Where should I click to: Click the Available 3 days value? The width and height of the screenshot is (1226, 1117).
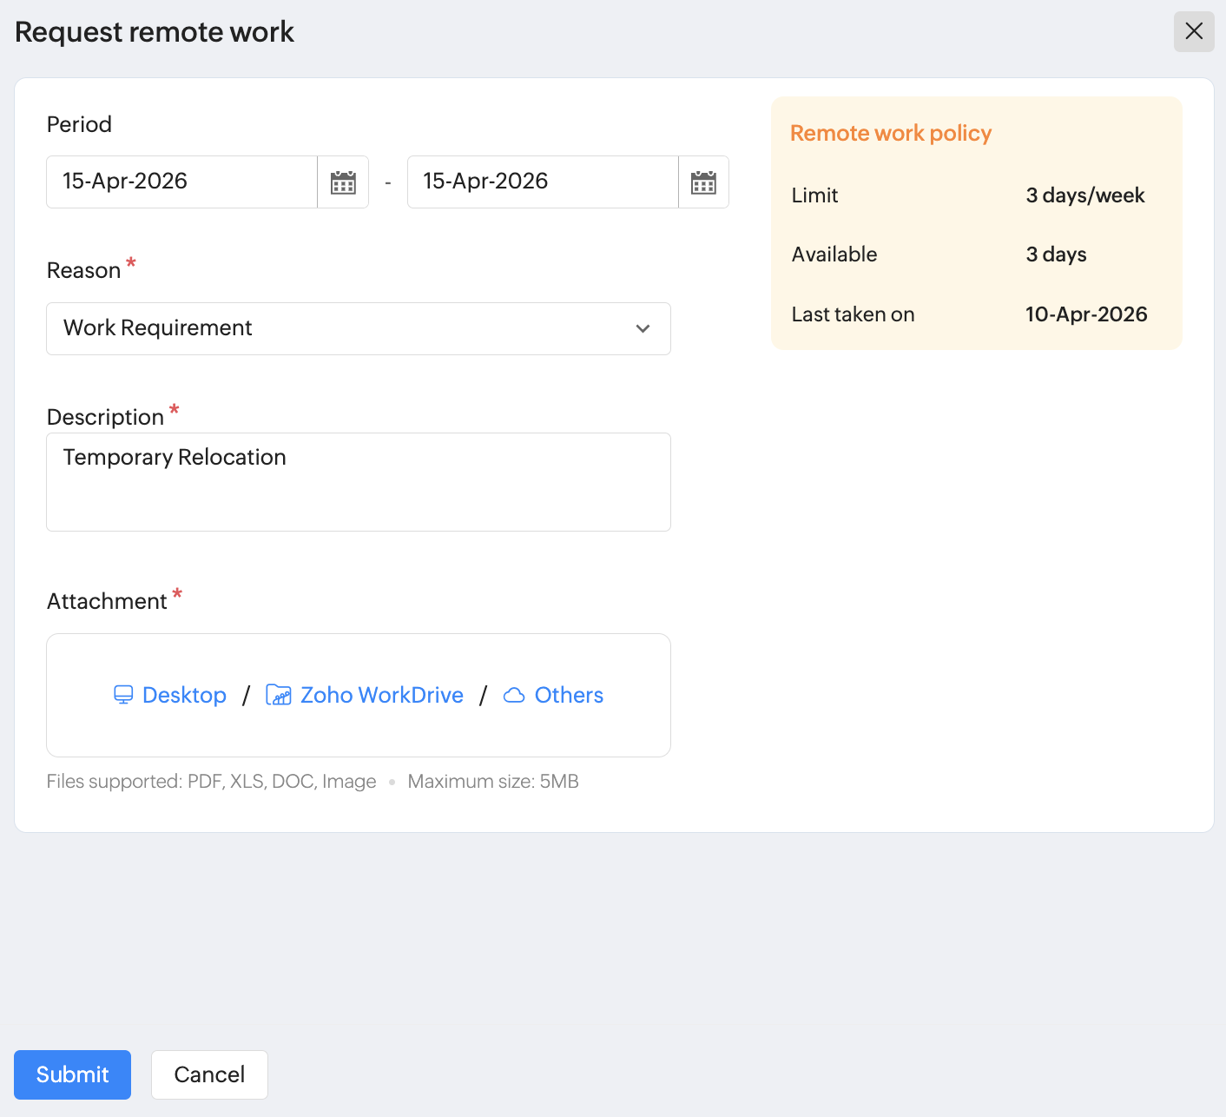point(1056,254)
